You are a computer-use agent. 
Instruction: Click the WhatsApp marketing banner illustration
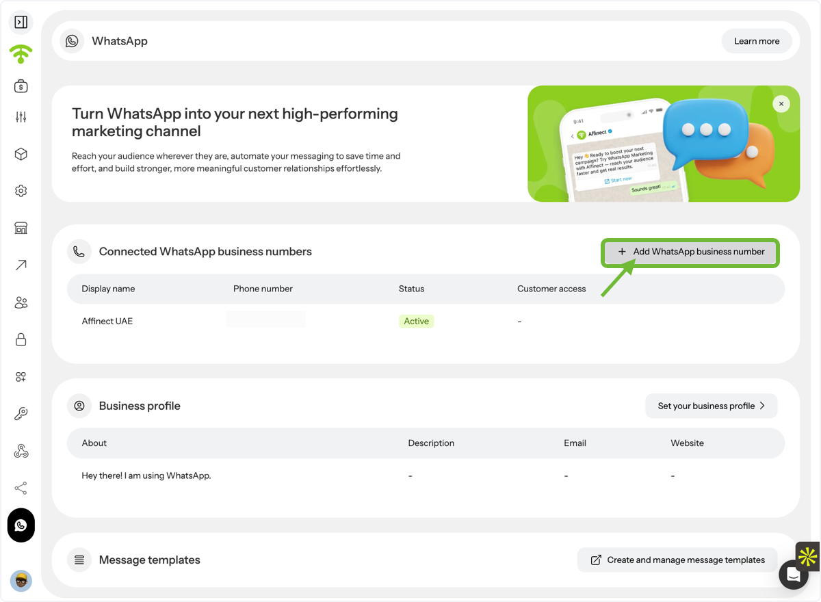(x=664, y=144)
